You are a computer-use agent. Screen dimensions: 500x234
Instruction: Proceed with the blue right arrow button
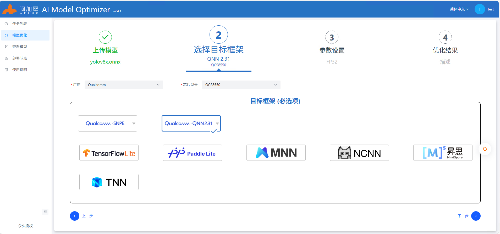click(476, 216)
